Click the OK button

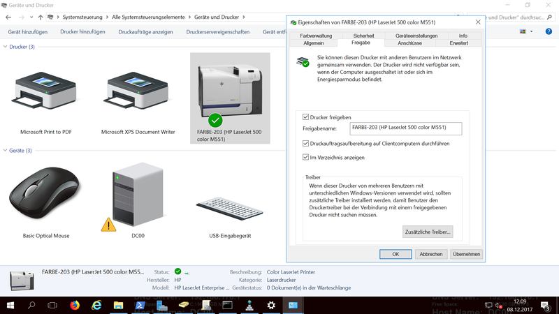coord(395,254)
